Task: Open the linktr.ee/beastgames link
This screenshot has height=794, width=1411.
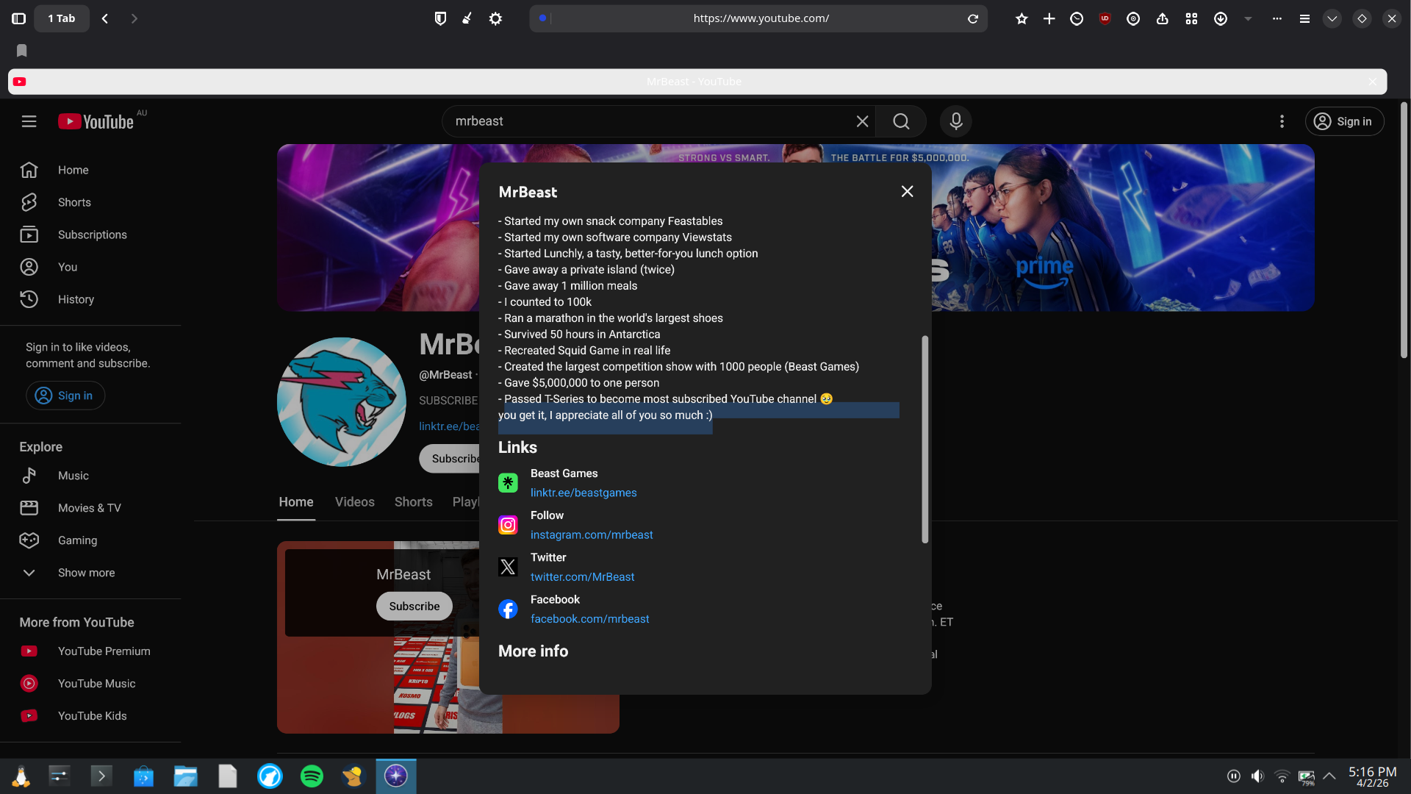Action: pyautogui.click(x=584, y=493)
